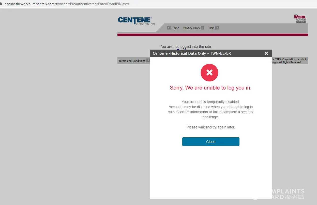
Task: Open the Terms and Conditions link
Action: 132,61
